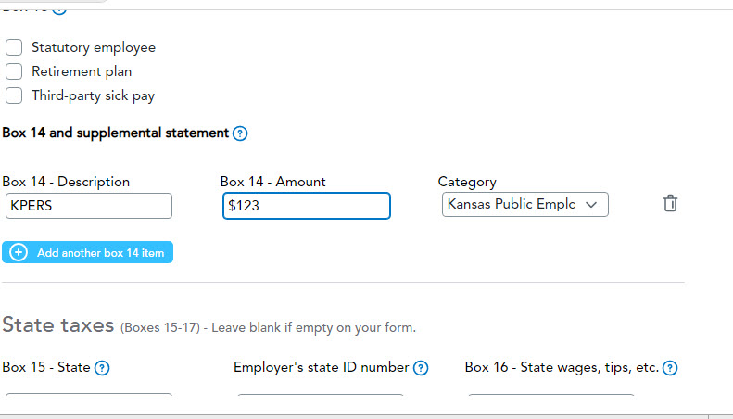The height and width of the screenshot is (419, 733).
Task: Click the help icon beside Box 14 heading
Action: click(240, 133)
